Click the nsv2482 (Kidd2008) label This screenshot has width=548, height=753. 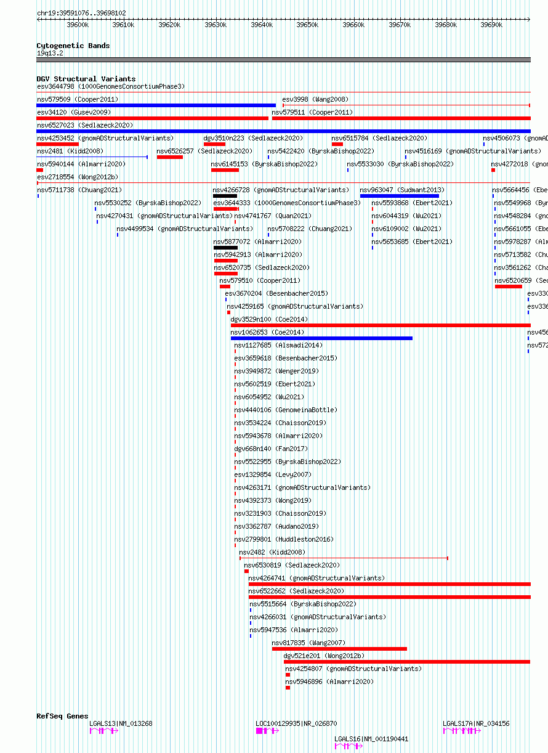(x=272, y=552)
